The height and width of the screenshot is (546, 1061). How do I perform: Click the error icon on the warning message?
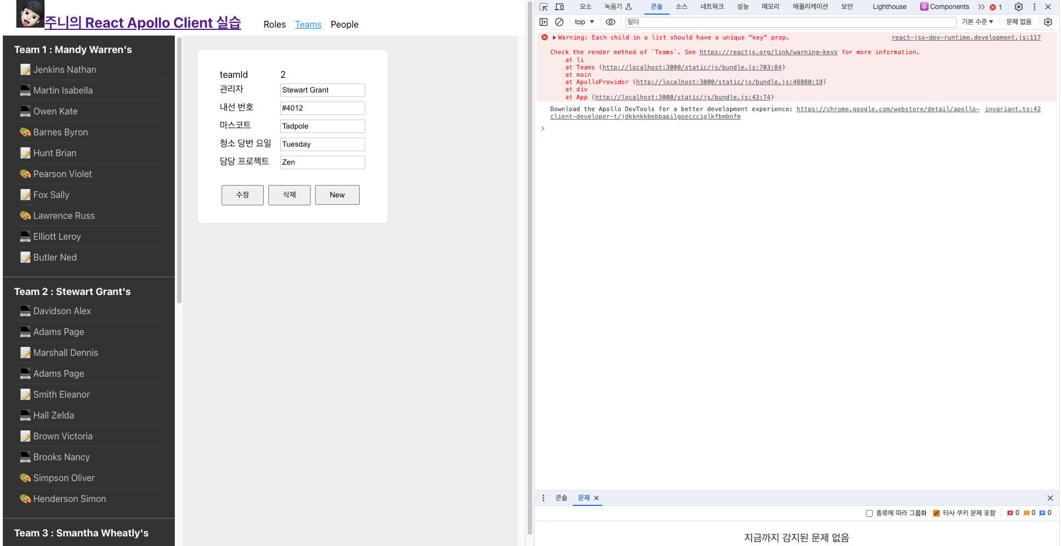click(545, 37)
